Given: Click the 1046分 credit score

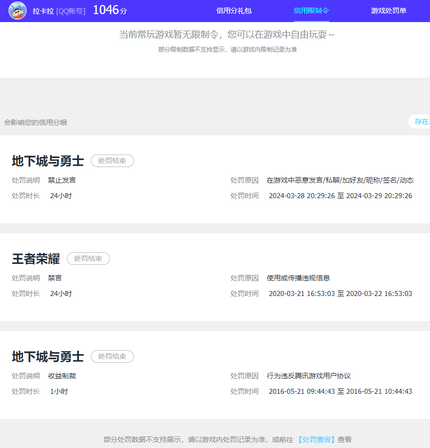Looking at the screenshot, I should 110,11.
